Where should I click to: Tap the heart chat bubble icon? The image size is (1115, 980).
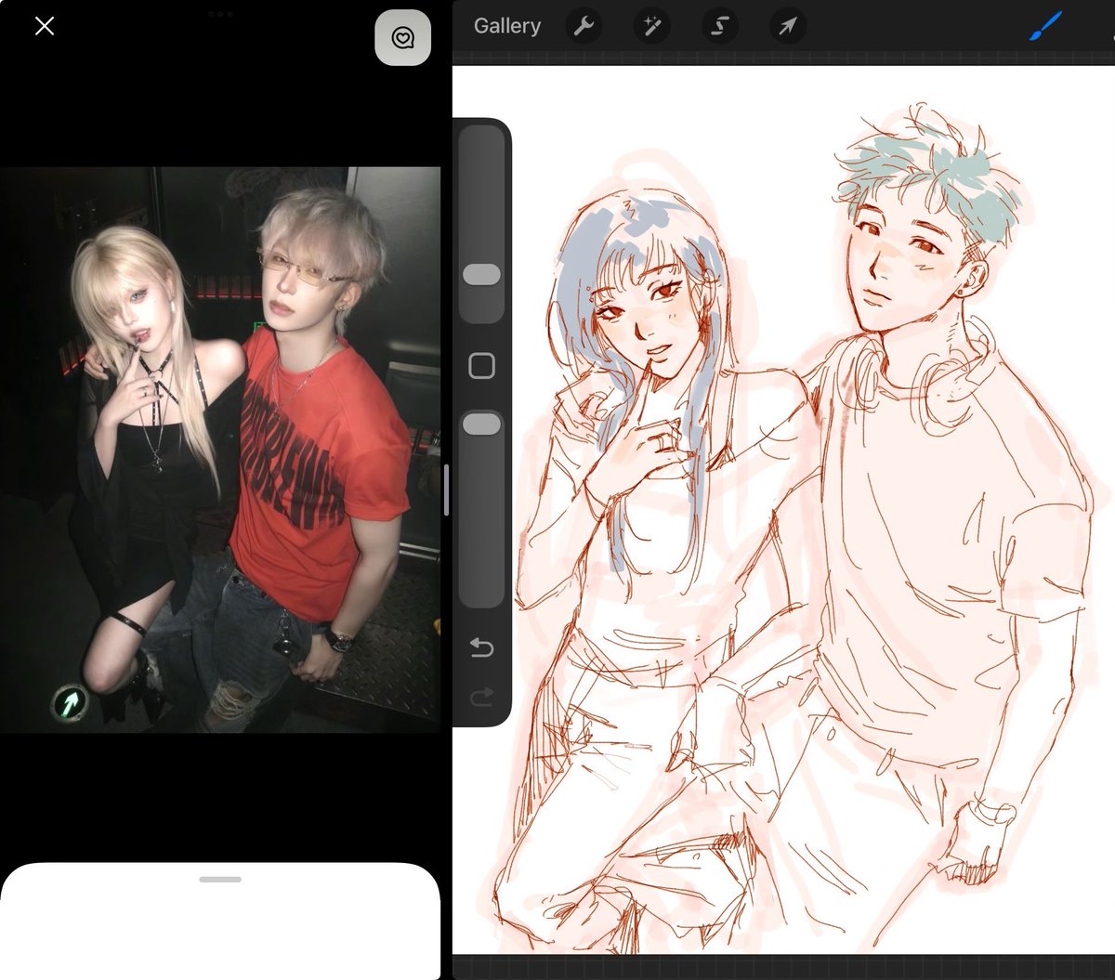pyautogui.click(x=402, y=38)
